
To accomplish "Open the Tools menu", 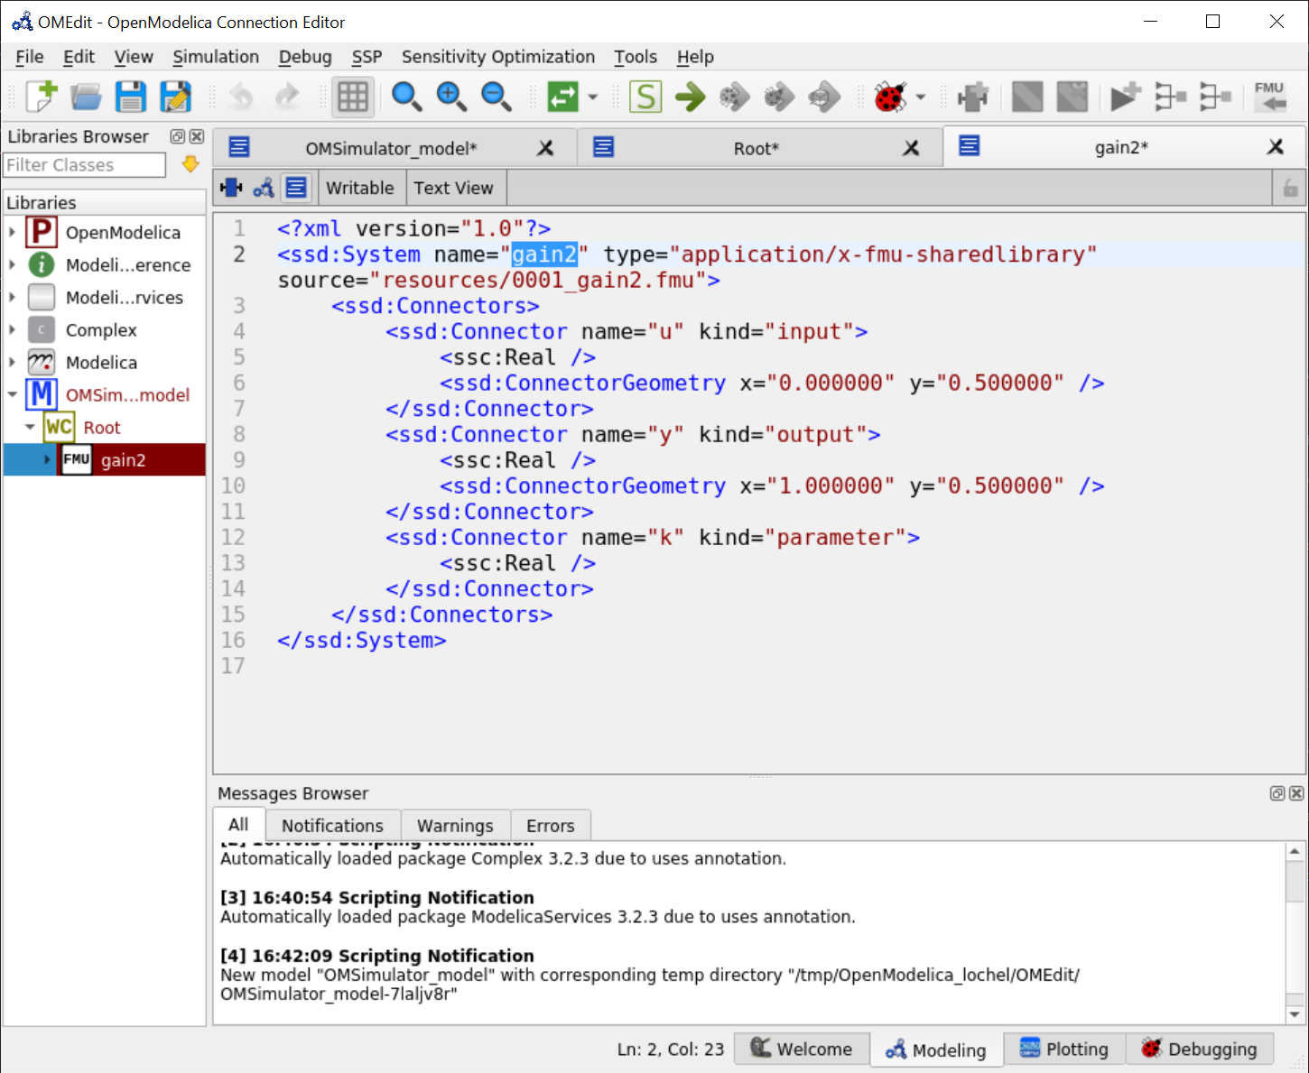I will click(x=636, y=57).
